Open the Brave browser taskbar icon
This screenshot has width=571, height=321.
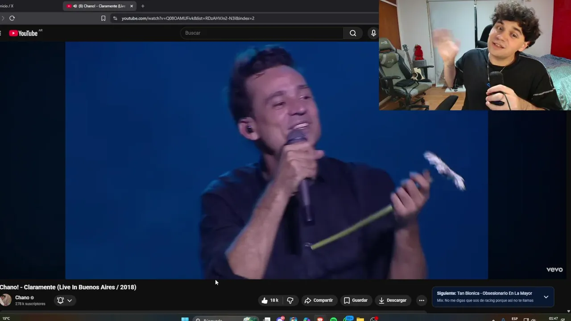(320, 319)
